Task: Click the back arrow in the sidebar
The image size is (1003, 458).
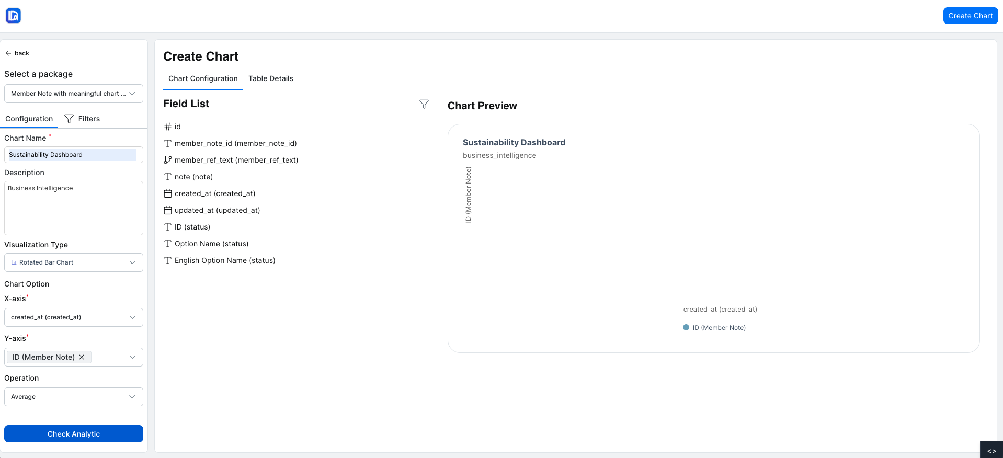Action: pos(8,53)
